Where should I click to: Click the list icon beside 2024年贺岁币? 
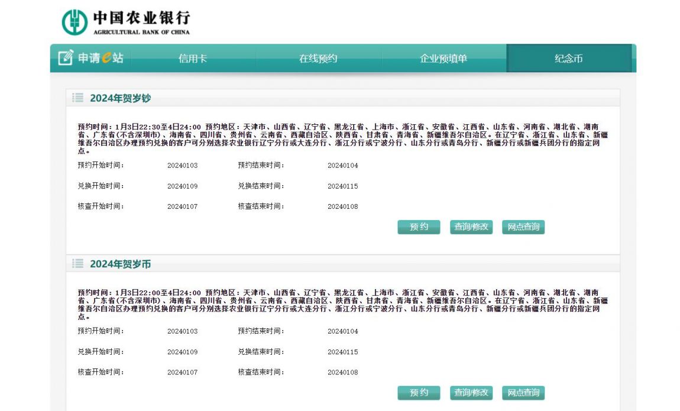click(77, 264)
